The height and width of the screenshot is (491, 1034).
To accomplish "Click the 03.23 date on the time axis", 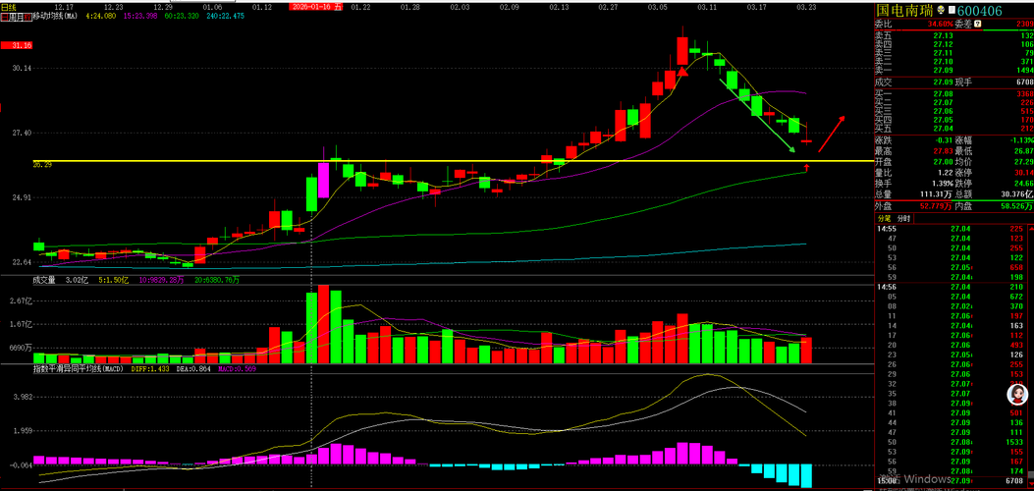I will 805,7.
